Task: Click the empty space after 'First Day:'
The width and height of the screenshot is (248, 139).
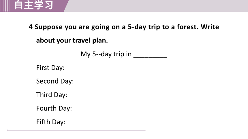Action: pyautogui.click(x=152, y=68)
